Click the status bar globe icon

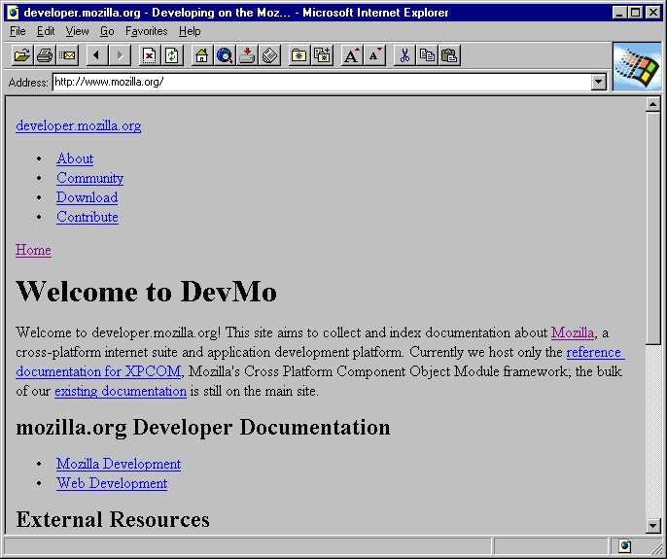[x=625, y=545]
